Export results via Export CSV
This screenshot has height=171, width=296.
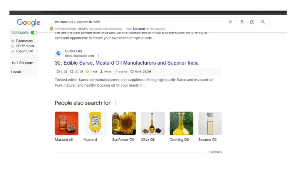pyautogui.click(x=22, y=51)
